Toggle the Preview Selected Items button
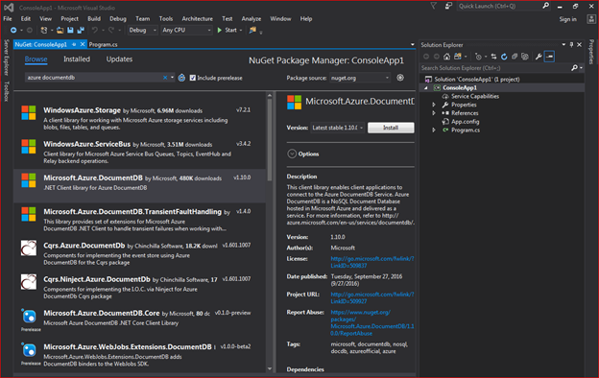This screenshot has width=599, height=378. click(x=549, y=57)
